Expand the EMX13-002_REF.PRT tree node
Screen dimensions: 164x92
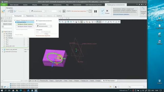click(2, 50)
